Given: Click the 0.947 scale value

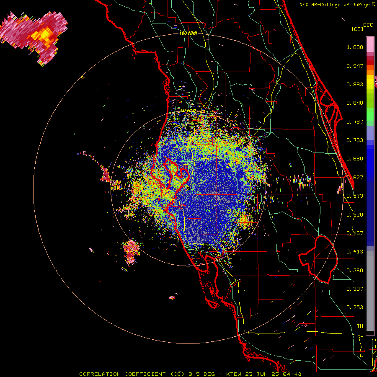Looking at the screenshot, I should point(355,66).
